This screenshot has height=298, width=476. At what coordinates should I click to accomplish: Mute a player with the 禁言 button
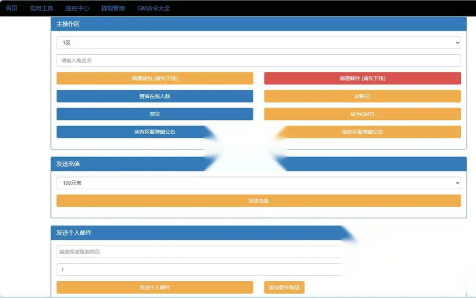click(x=155, y=114)
